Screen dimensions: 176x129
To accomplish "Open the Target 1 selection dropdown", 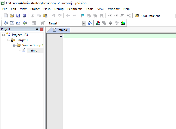I will click(x=84, y=23).
